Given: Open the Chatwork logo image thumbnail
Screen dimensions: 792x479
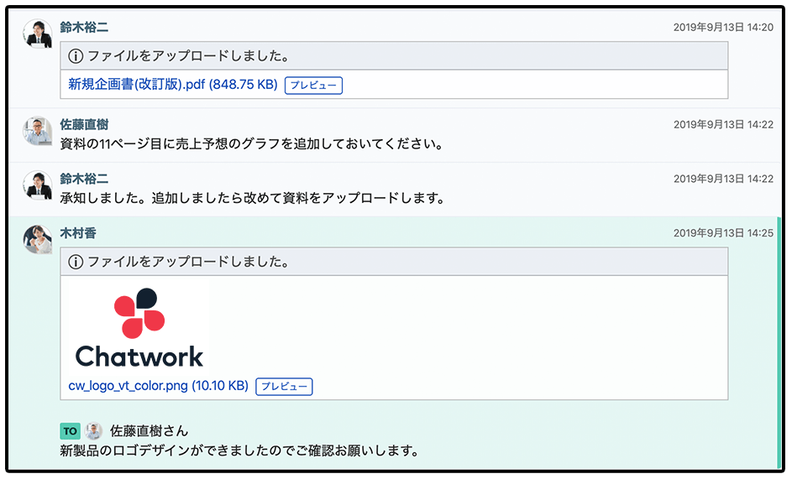Looking at the screenshot, I should (139, 327).
